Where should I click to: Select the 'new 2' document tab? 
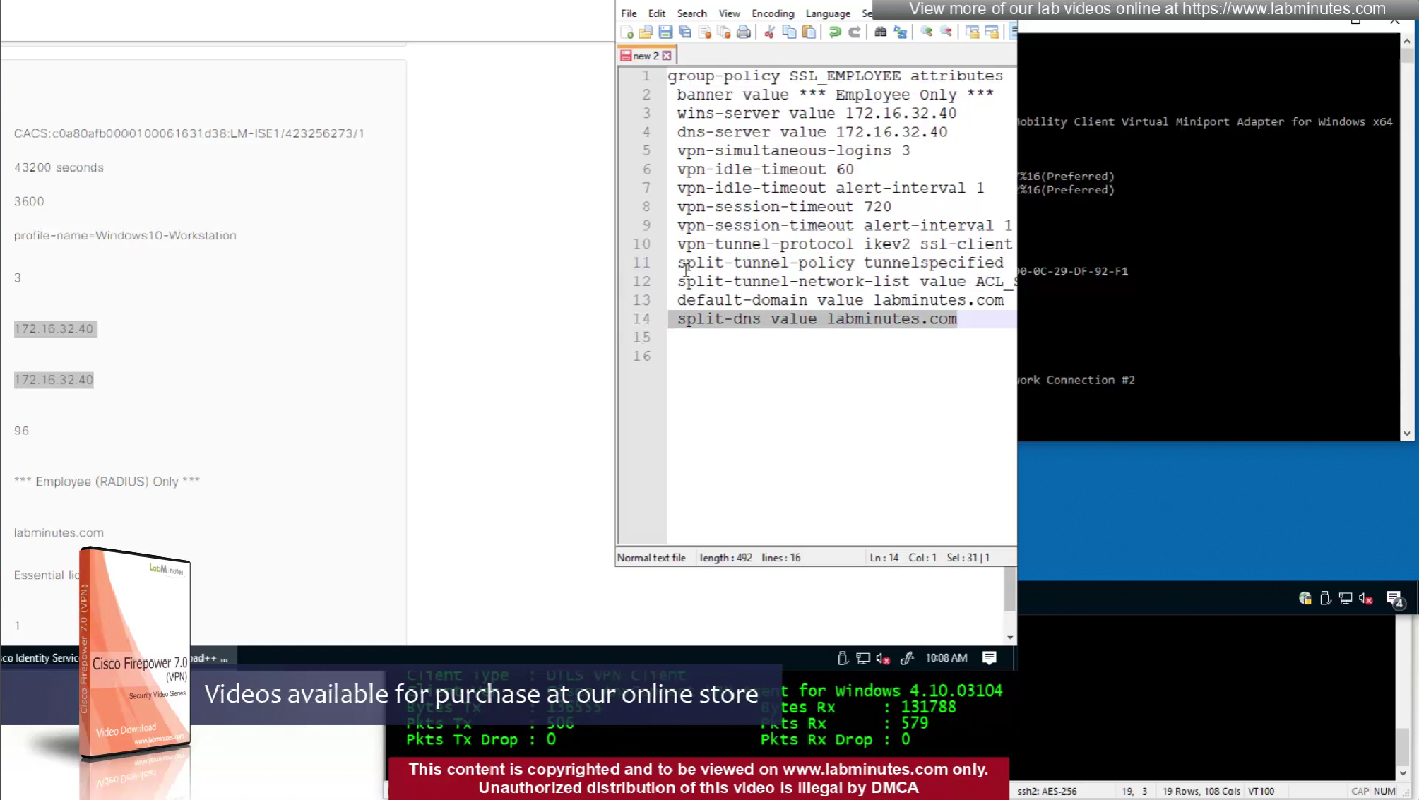[645, 56]
